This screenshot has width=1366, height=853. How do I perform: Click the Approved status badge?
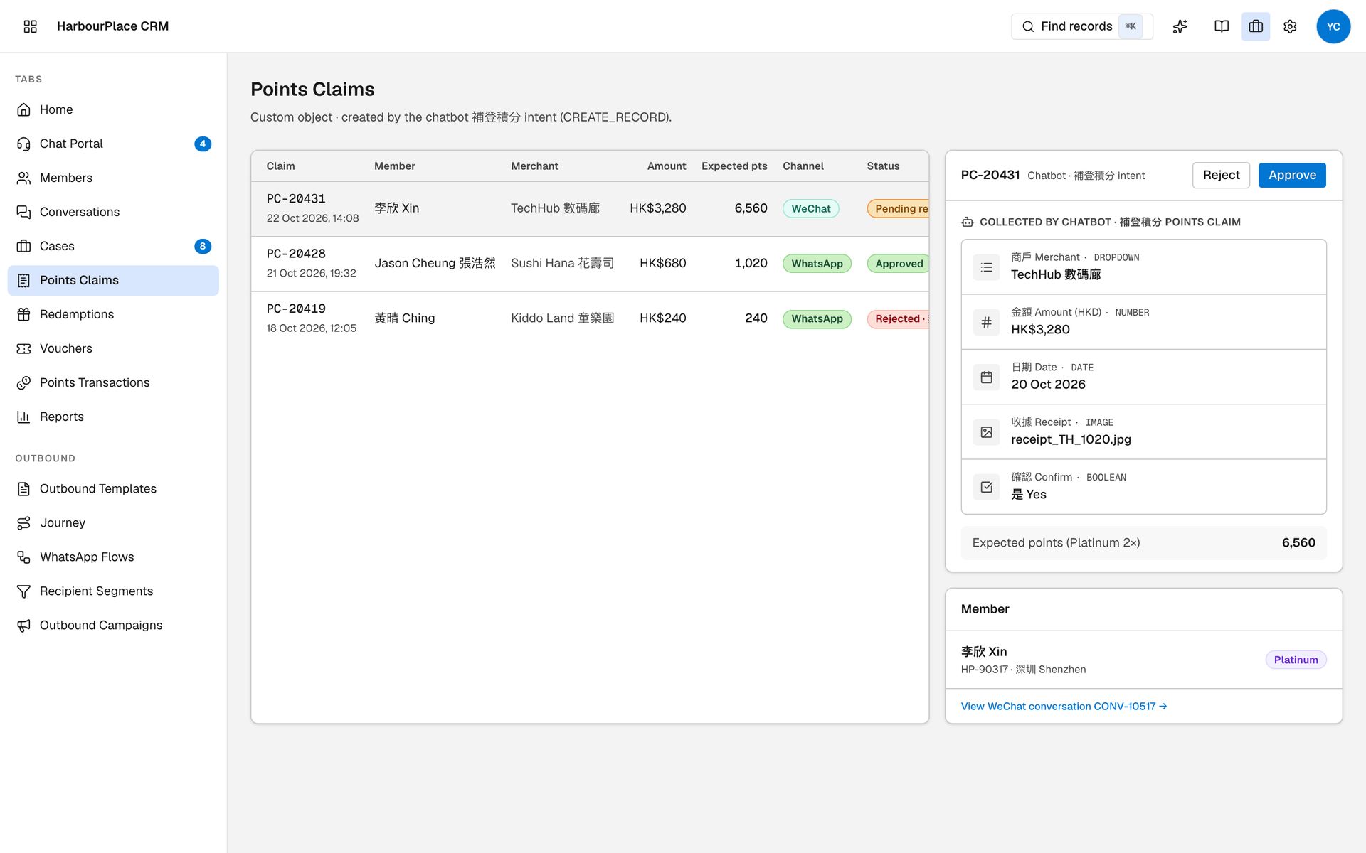pos(898,264)
